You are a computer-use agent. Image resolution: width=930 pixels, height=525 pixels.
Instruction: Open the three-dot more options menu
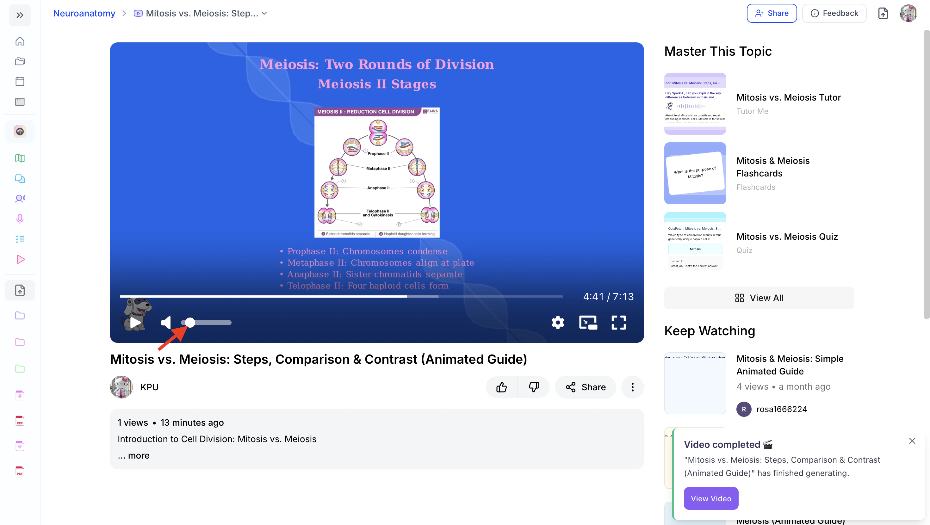tap(632, 387)
